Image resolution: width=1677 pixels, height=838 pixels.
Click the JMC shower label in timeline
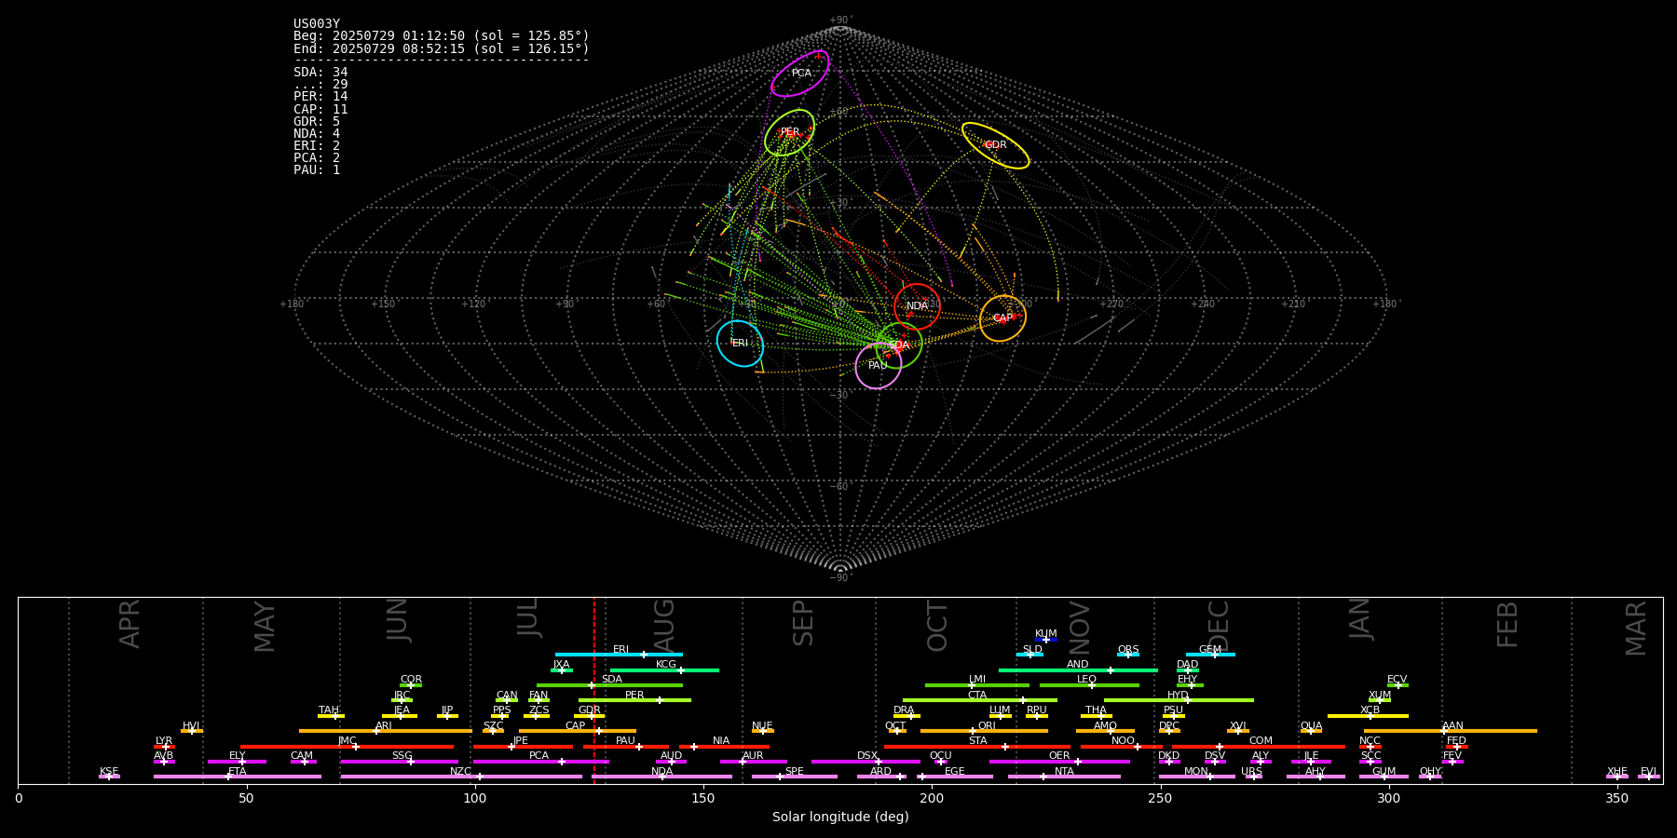click(348, 741)
